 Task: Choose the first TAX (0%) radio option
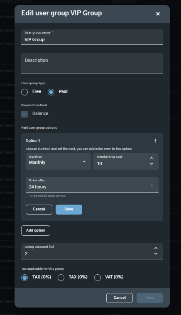coord(24,278)
